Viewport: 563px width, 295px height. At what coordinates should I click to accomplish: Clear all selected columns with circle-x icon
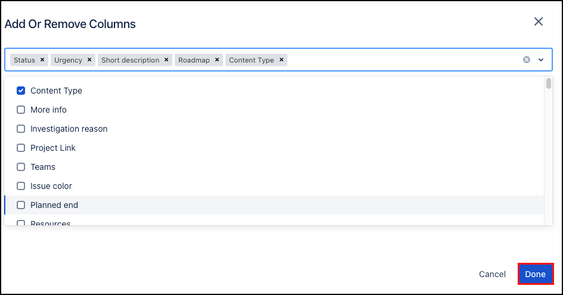point(527,60)
